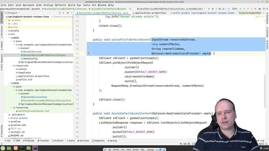Click the intention lightbulb in the gutter
Viewport: 269px width, 151px height.
[89, 53]
